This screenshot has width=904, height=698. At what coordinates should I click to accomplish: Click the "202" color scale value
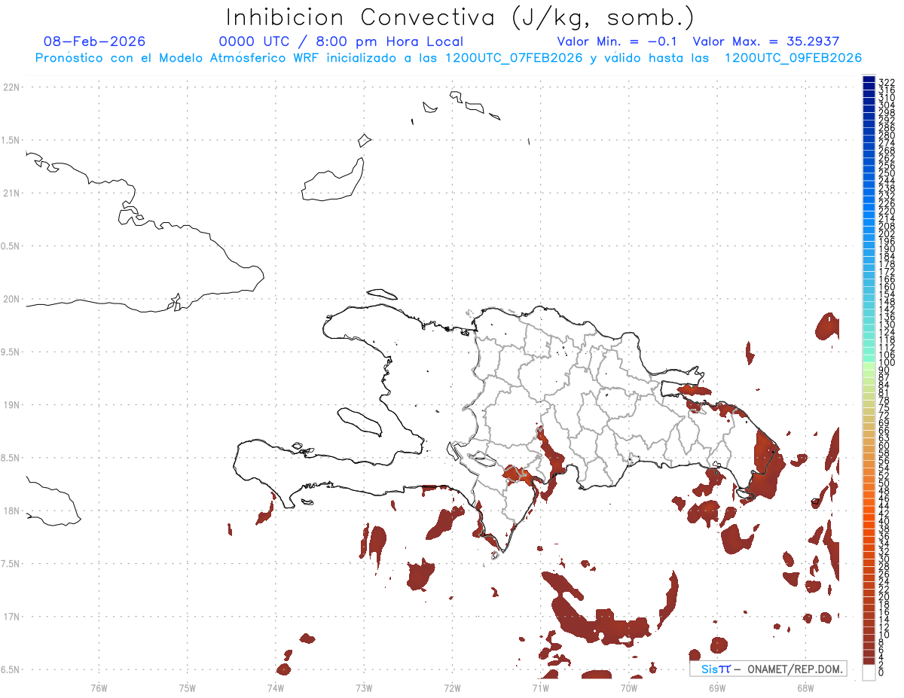click(x=887, y=234)
